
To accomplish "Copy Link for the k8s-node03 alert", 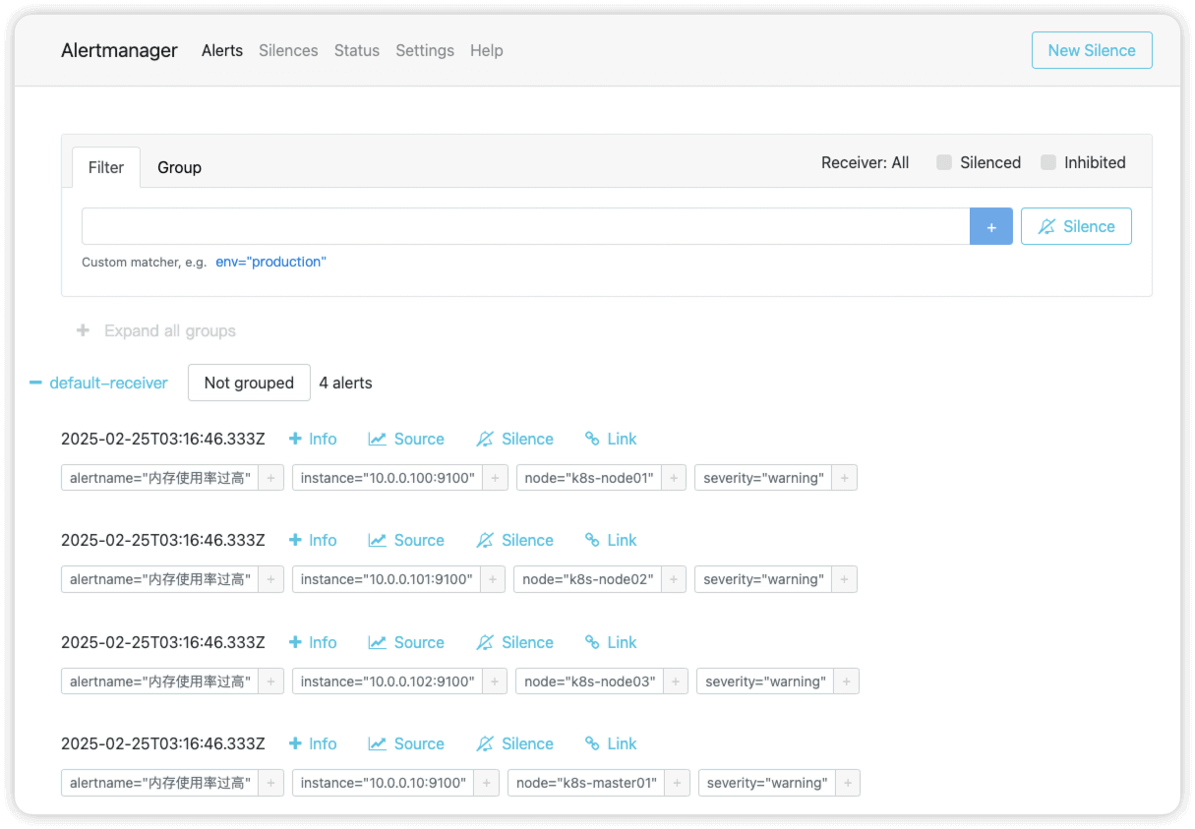I will point(611,642).
